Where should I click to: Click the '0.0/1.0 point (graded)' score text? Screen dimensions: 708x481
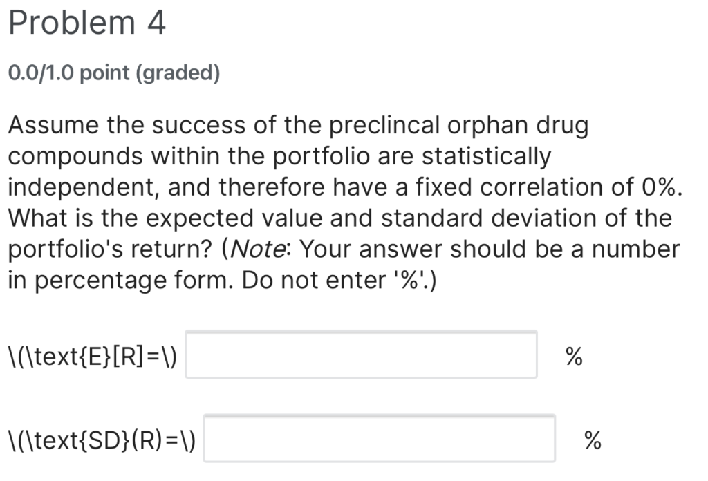113,72
